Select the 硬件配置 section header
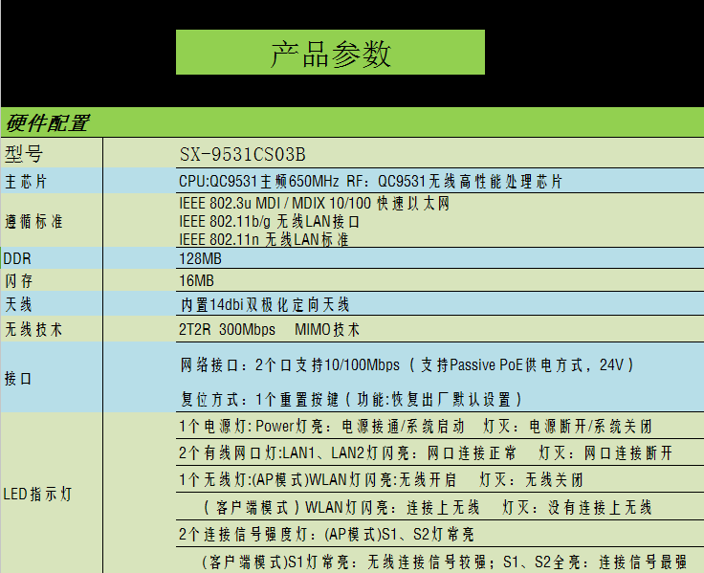The image size is (704, 573). [48, 123]
